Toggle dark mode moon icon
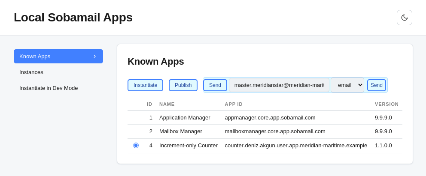Viewport: 426px width, 176px height. point(404,18)
